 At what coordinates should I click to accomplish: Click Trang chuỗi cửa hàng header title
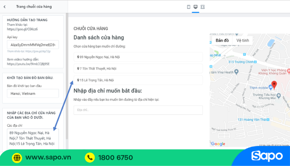pyautogui.click(x=34, y=7)
